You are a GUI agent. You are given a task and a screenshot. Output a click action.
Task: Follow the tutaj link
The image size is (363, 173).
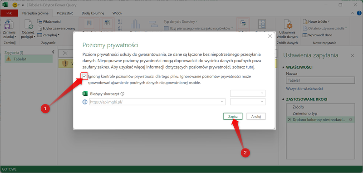coord(250,67)
